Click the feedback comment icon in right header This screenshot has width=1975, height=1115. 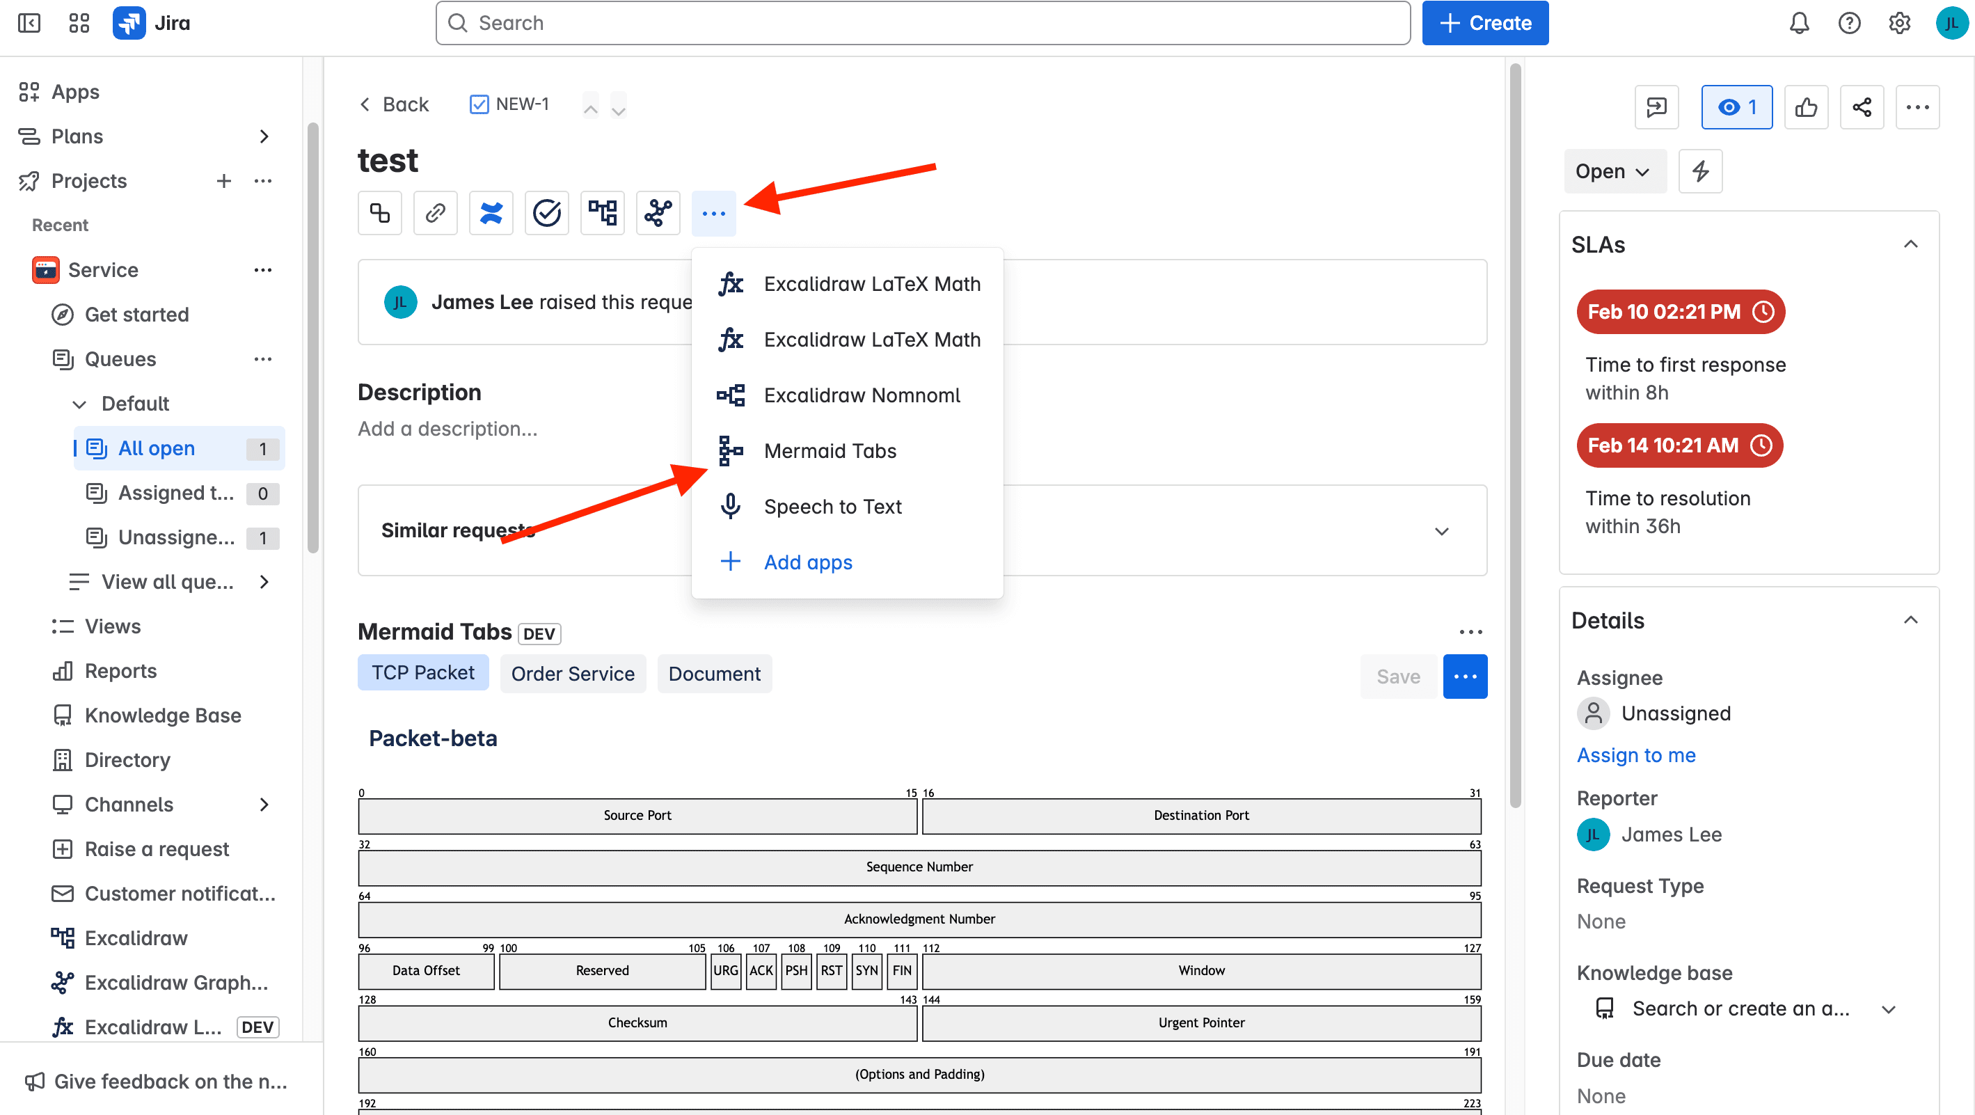click(x=1657, y=106)
